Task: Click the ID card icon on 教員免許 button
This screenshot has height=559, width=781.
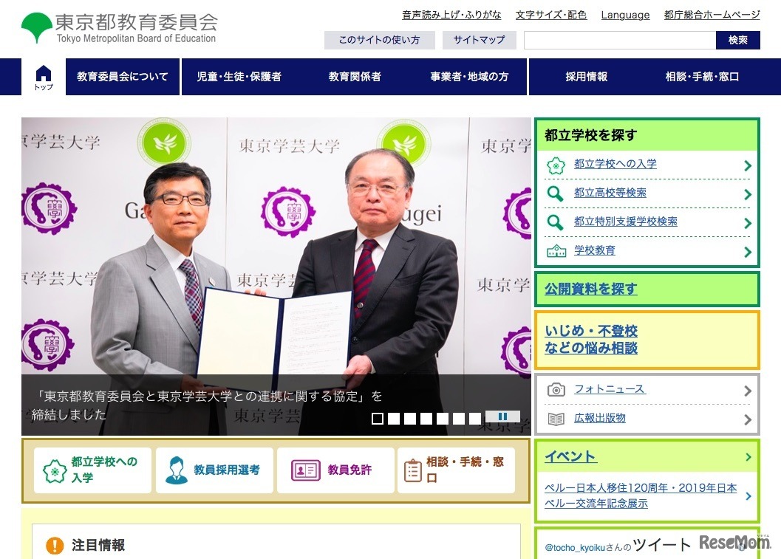Action: pos(305,470)
